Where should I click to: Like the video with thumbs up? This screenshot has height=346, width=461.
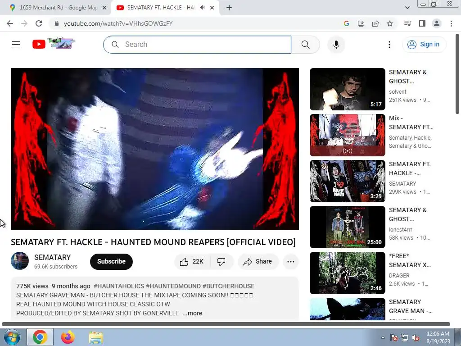click(192, 262)
